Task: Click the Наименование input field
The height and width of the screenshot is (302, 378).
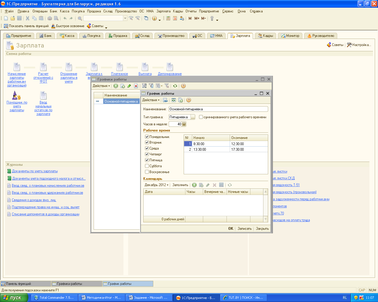Action: click(x=218, y=109)
